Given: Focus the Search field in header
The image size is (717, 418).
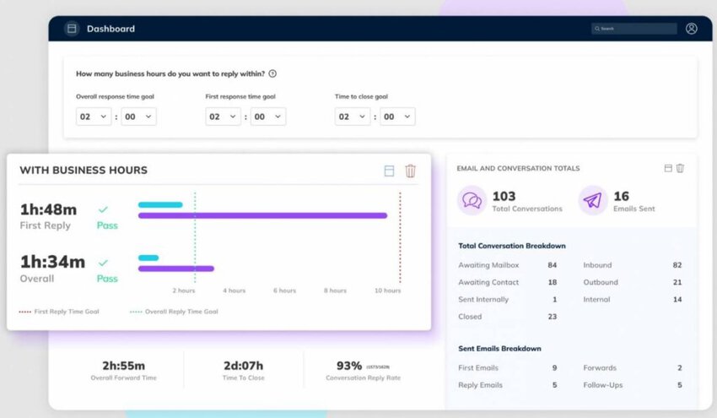Looking at the screenshot, I should [634, 29].
